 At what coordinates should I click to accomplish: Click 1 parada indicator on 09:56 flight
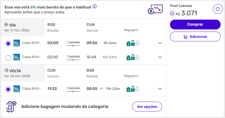pyautogui.click(x=73, y=43)
